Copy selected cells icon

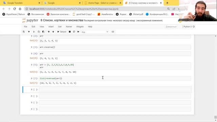(39, 32)
